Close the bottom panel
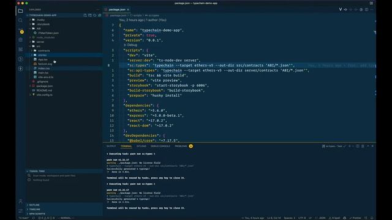The image size is (392, 220). pos(372,146)
